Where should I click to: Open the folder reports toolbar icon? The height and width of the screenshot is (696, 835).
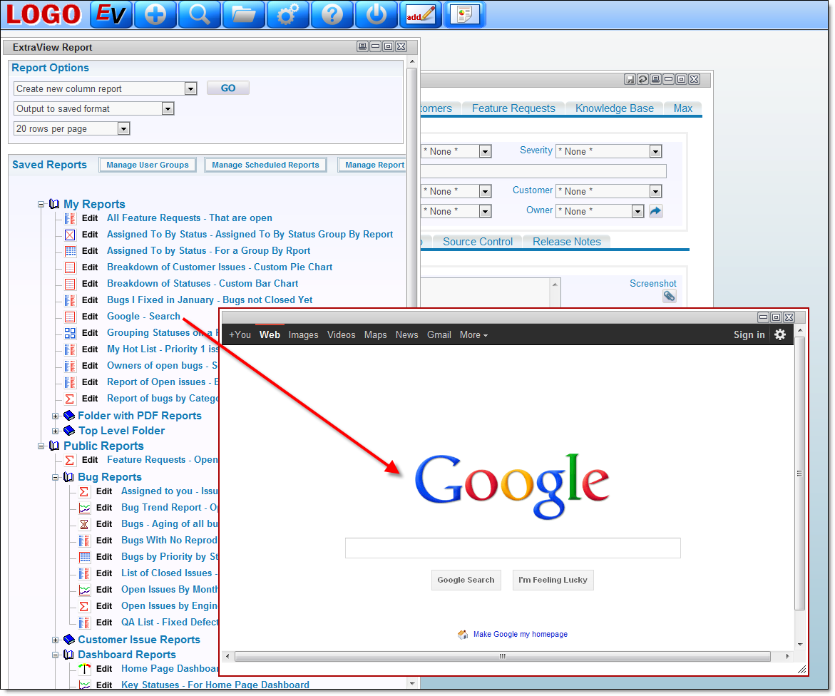(x=243, y=14)
